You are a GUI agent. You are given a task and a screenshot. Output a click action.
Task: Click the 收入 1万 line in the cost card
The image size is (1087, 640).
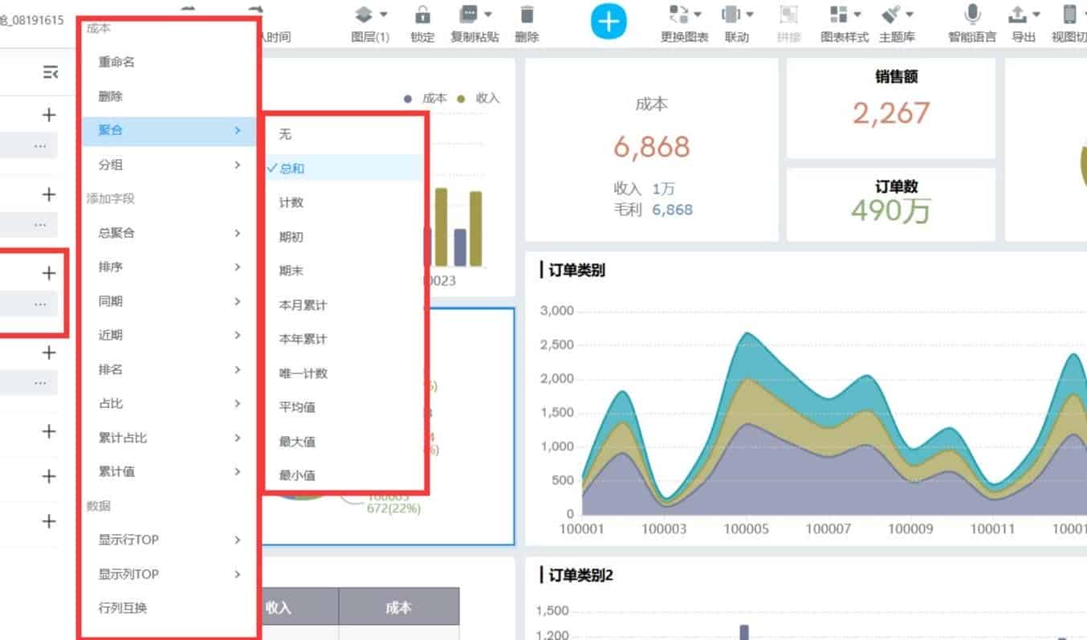[x=644, y=189]
